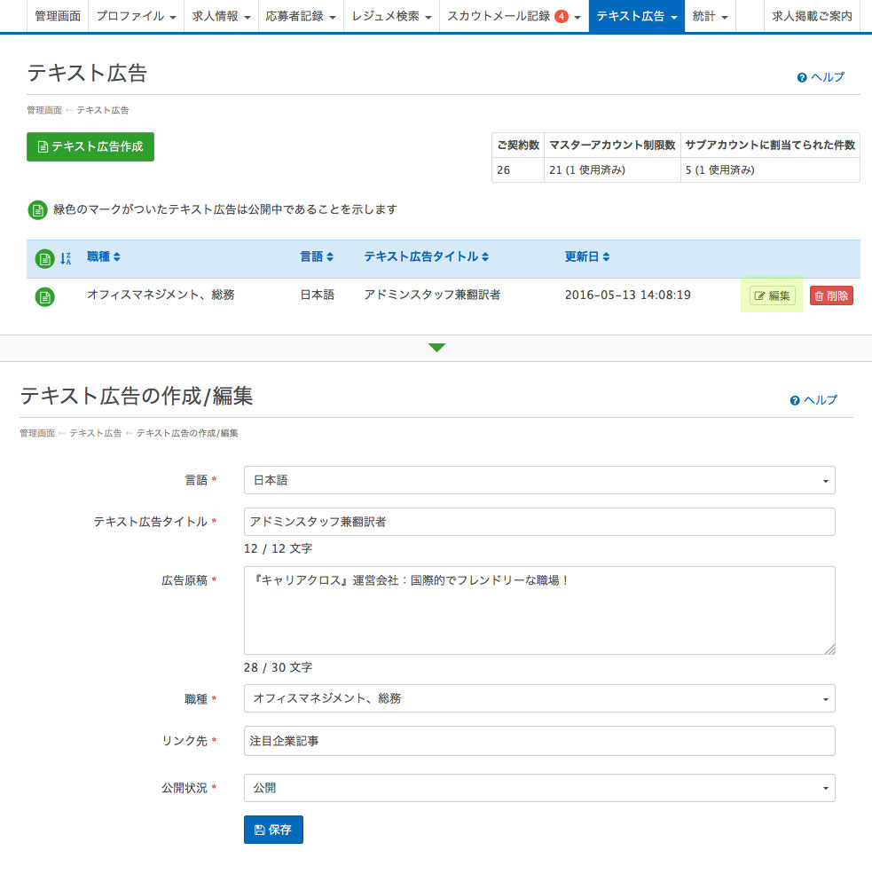
Task: Open the 統計 menu in navigation bar
Action: [x=710, y=16]
